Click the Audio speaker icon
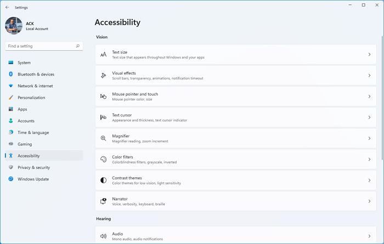Viewport: 384px width, 244px height. point(103,236)
